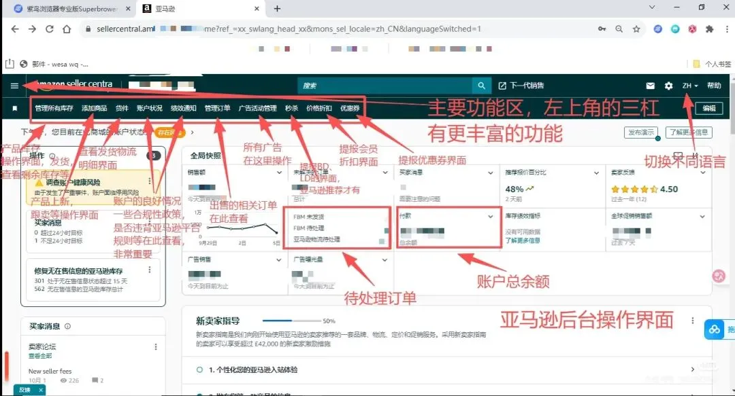Open the chevron at right of 个性化您的亚马逊入站体验 row
This screenshot has width=735, height=396.
692,370
